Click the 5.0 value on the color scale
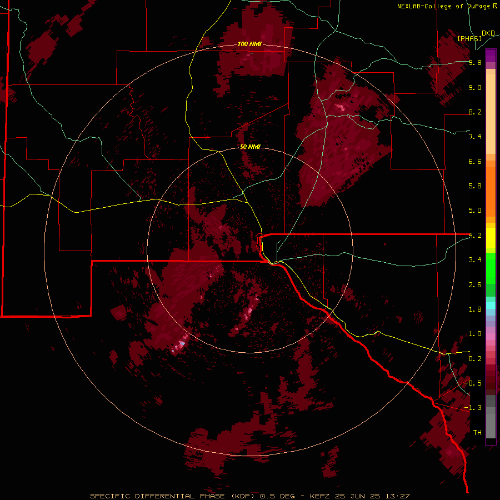The image size is (500, 500). 475,211
